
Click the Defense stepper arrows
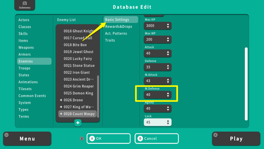pyautogui.click(x=168, y=67)
